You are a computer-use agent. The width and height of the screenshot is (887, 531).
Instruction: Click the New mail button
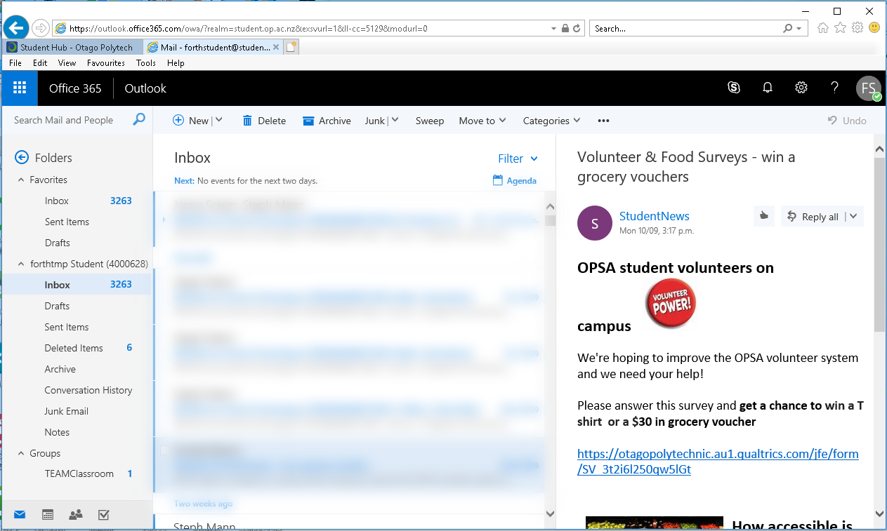tap(191, 121)
